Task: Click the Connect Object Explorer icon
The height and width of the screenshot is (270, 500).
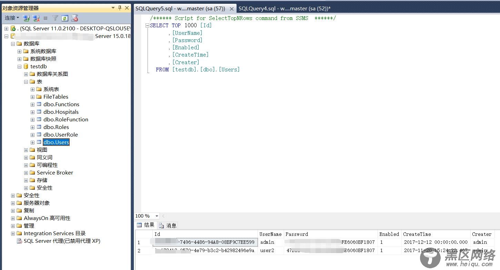Action: pos(26,18)
